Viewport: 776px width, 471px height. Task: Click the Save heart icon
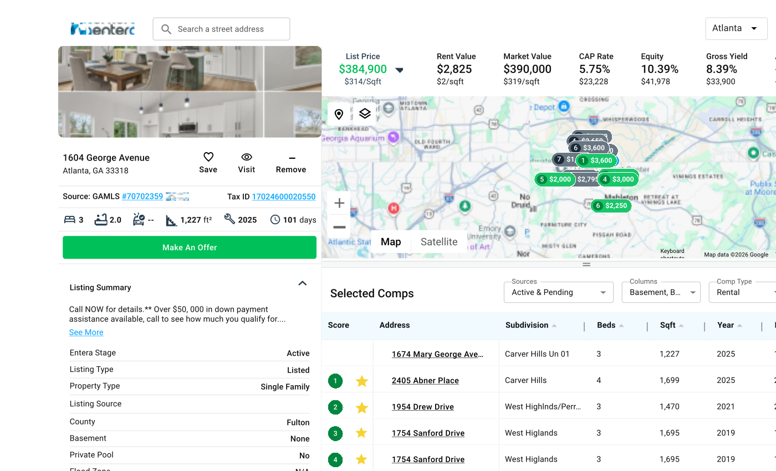pos(208,157)
